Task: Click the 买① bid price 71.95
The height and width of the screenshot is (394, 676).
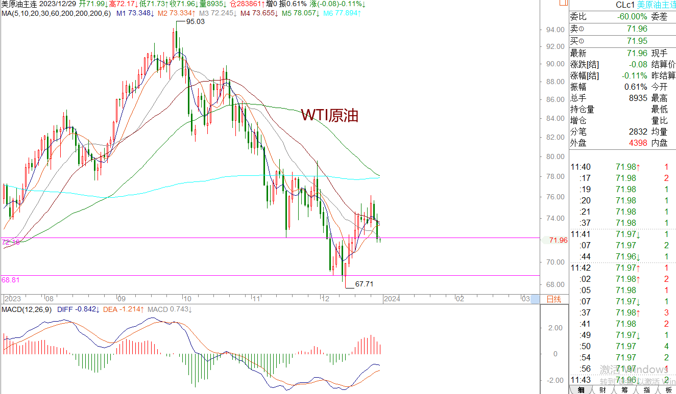Action: coord(637,41)
